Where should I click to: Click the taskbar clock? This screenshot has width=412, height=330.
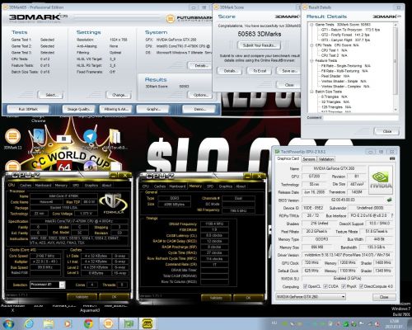[394, 323]
